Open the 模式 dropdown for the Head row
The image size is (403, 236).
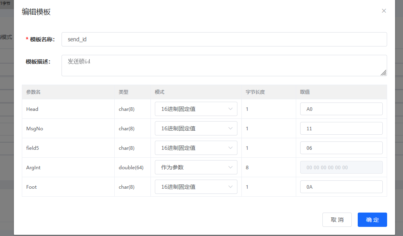(196, 109)
